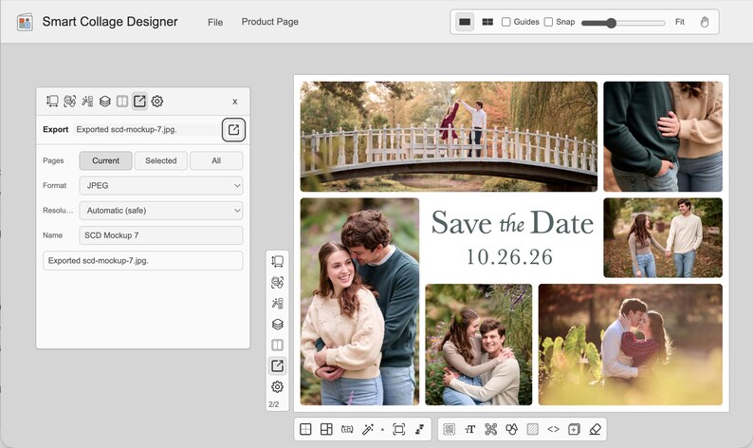Select the eraser tool

595,429
